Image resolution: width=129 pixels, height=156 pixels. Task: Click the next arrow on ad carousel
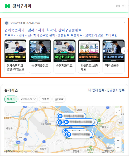point(124,51)
